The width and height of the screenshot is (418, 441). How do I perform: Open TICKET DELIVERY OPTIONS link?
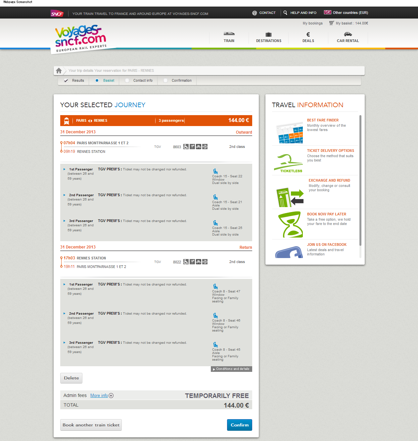(331, 151)
